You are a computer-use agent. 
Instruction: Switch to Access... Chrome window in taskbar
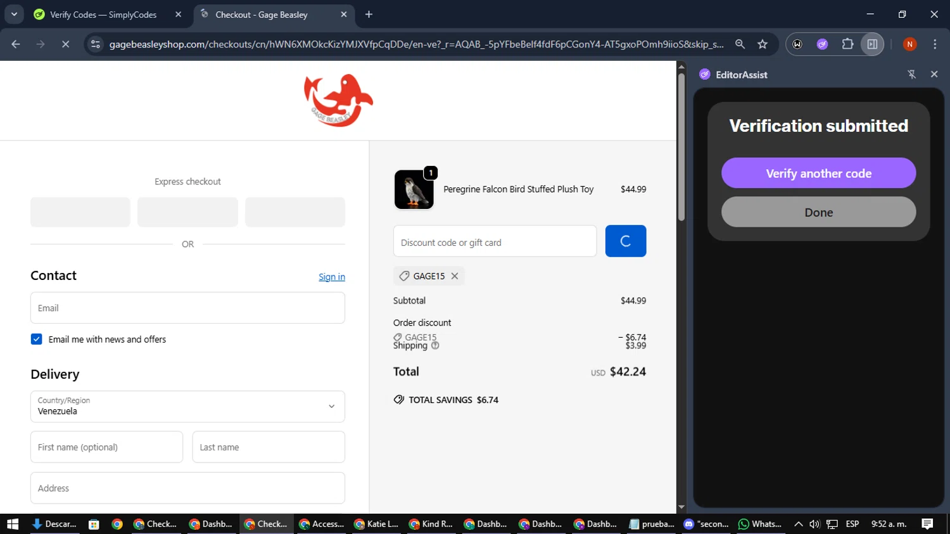[322, 524]
